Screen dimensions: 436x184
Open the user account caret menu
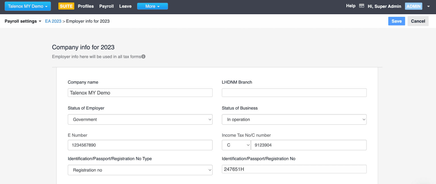428,6
